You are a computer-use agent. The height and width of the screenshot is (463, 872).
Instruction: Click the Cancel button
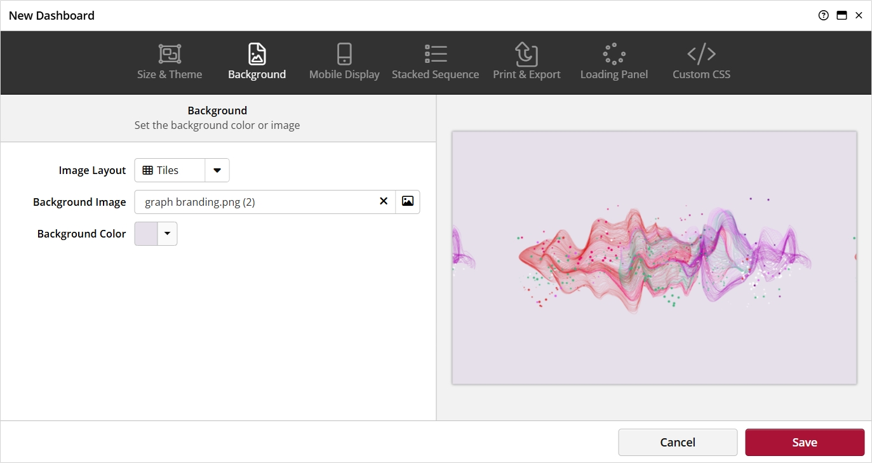point(678,443)
